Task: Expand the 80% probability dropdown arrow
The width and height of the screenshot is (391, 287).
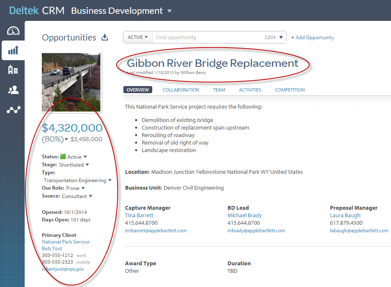Action: point(66,140)
